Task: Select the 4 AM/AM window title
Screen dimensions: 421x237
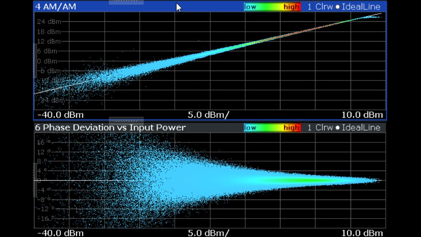Action: pos(56,7)
